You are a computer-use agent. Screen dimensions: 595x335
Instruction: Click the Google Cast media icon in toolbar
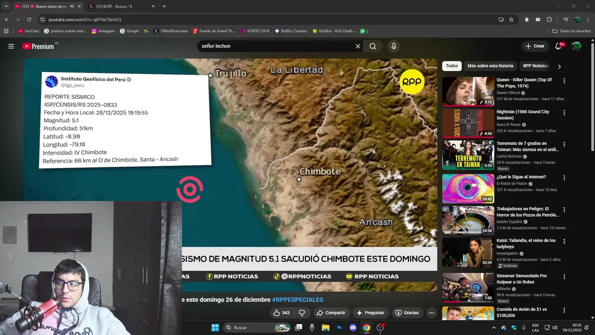566,20
